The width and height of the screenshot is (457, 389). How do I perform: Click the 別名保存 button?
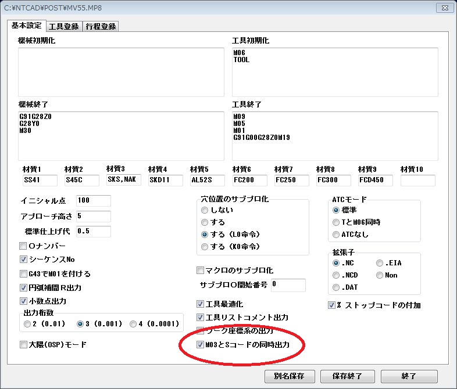tap(290, 376)
